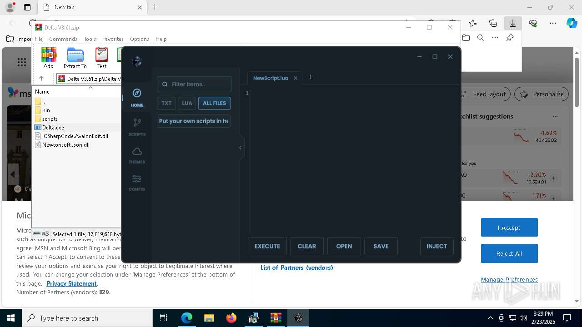Click the OPEN button
582x327 pixels.
pyautogui.click(x=344, y=246)
